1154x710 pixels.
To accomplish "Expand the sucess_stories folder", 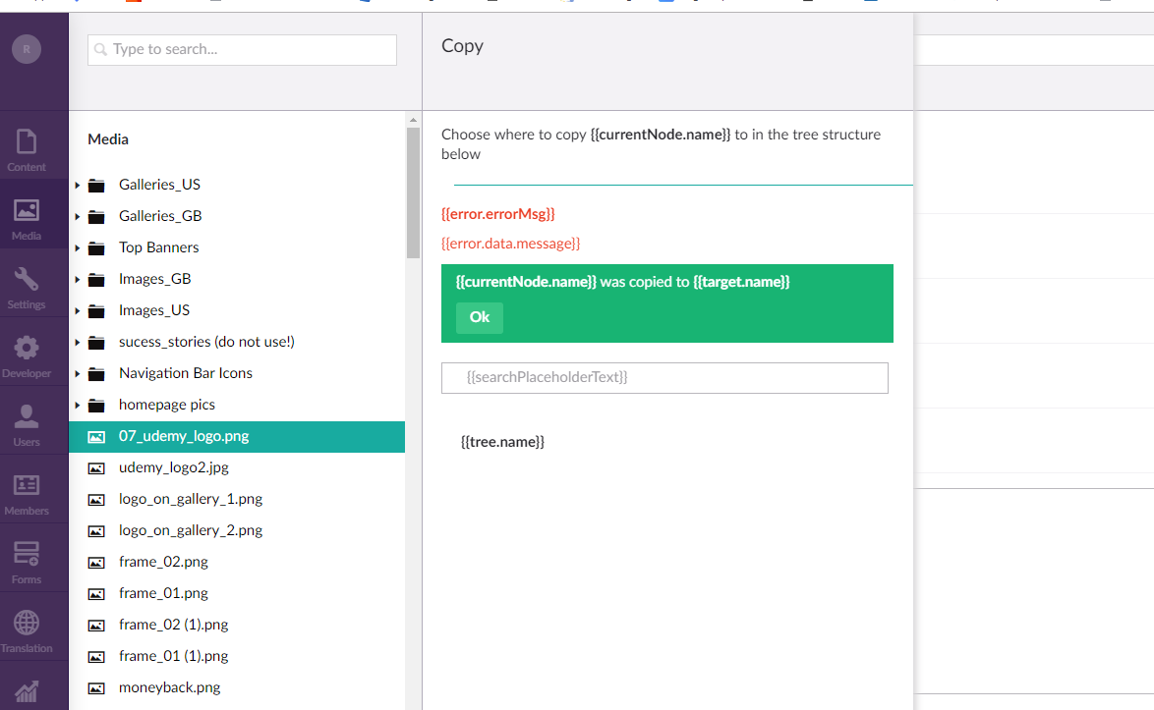I will coord(78,343).
